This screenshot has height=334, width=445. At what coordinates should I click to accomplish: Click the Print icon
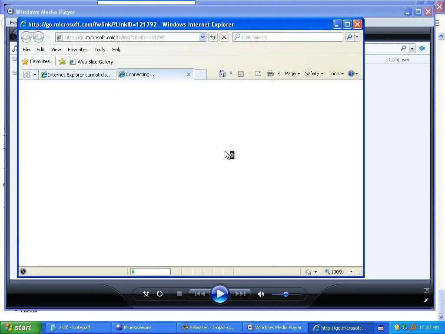pos(270,74)
